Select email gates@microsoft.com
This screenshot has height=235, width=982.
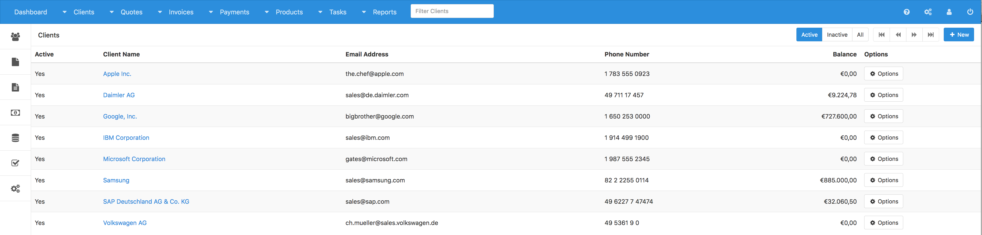click(x=376, y=159)
